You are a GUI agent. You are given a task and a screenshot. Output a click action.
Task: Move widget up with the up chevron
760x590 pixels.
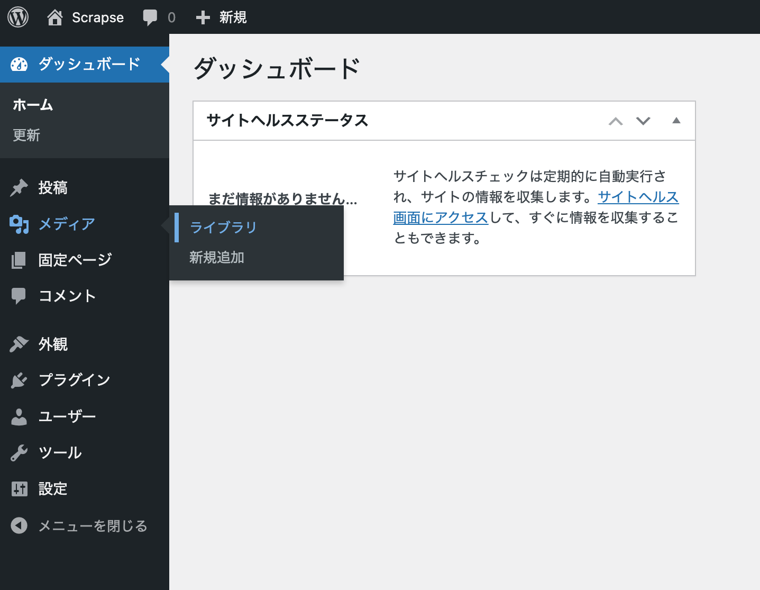tap(615, 121)
